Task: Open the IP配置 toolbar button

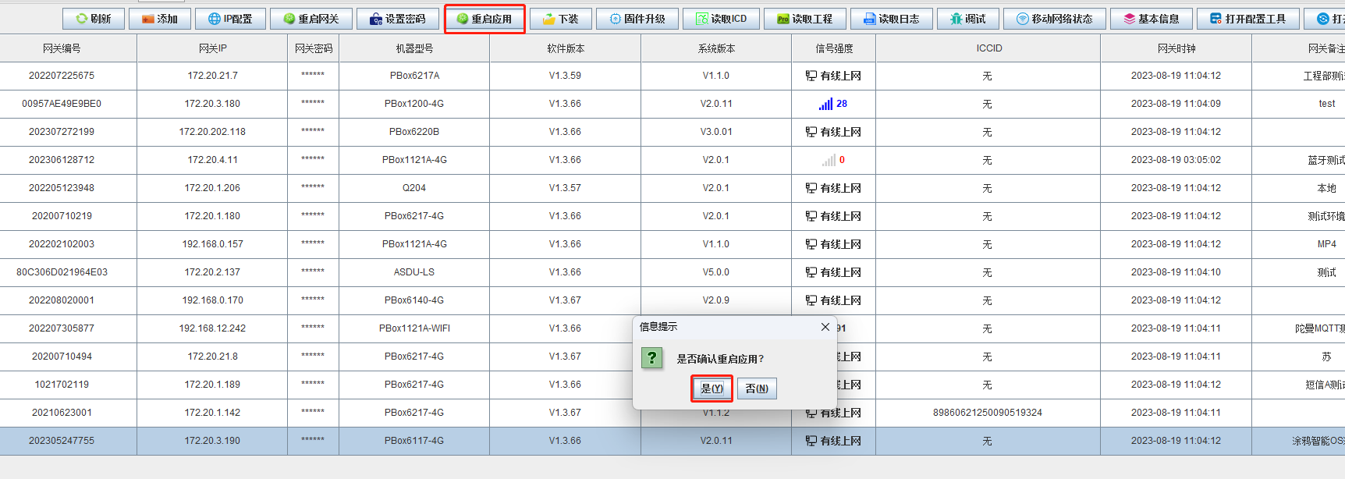Action: pos(229,19)
